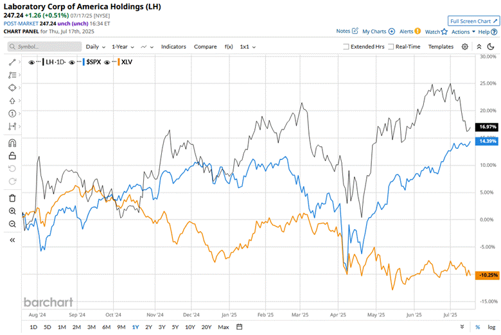Viewport: 501px width, 335px height.
Task: Enable Extended Hrs checkbox
Action: pyautogui.click(x=346, y=47)
